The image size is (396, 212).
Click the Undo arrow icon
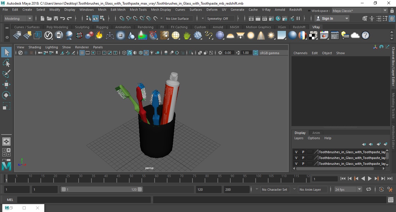[x=63, y=18]
